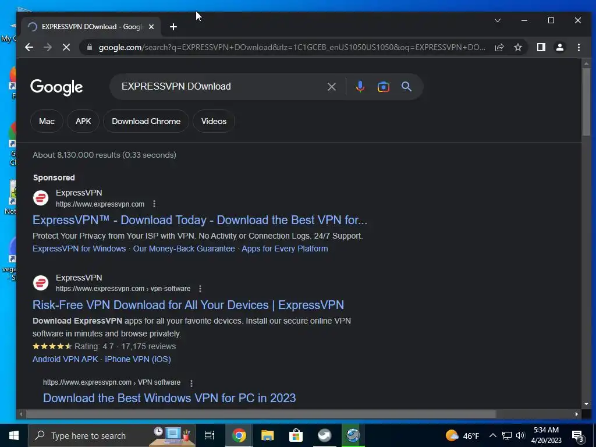
Task: Open the clock showing 5:34 AM
Action: pos(546,435)
